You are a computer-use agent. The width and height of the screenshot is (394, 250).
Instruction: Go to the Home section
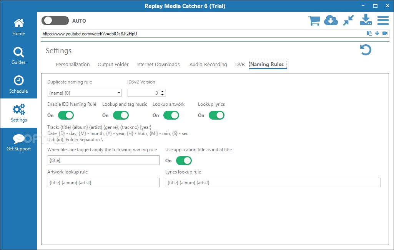18,27
